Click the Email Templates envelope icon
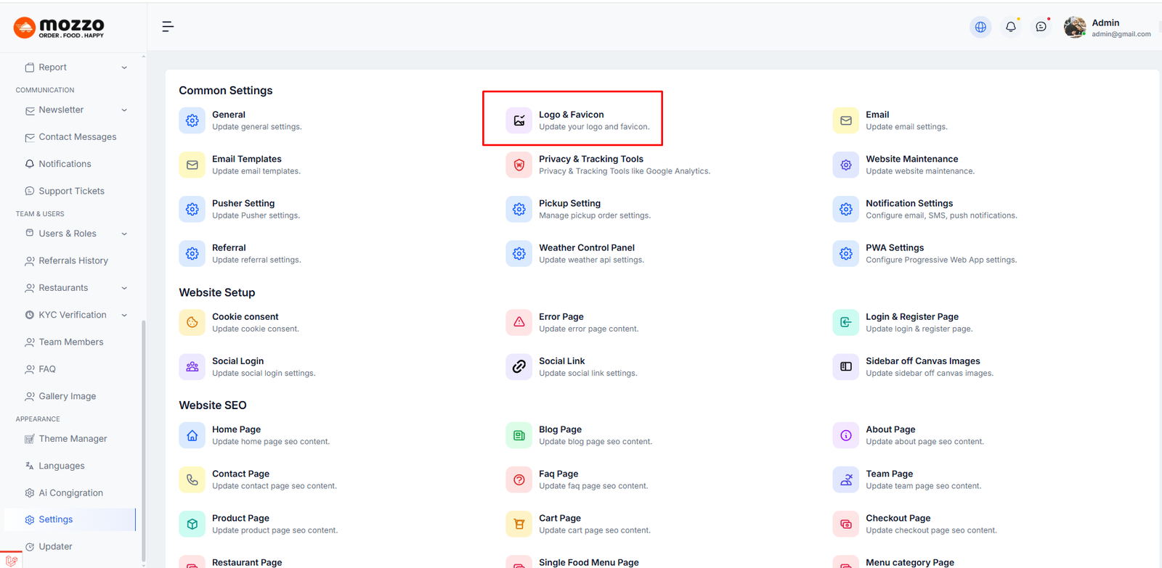1162x568 pixels. [192, 165]
